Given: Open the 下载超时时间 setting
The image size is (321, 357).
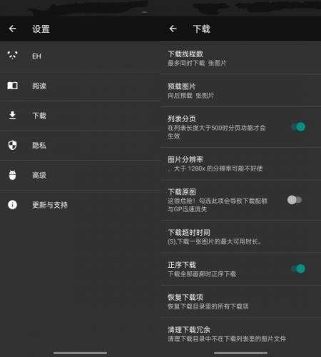Looking at the screenshot, I should click(x=240, y=237).
